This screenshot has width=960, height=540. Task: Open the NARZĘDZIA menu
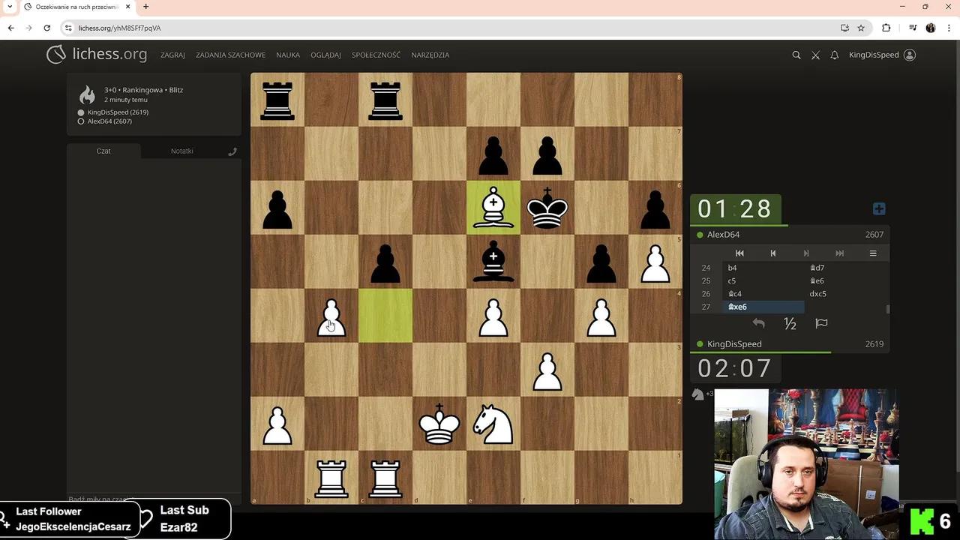tap(430, 55)
